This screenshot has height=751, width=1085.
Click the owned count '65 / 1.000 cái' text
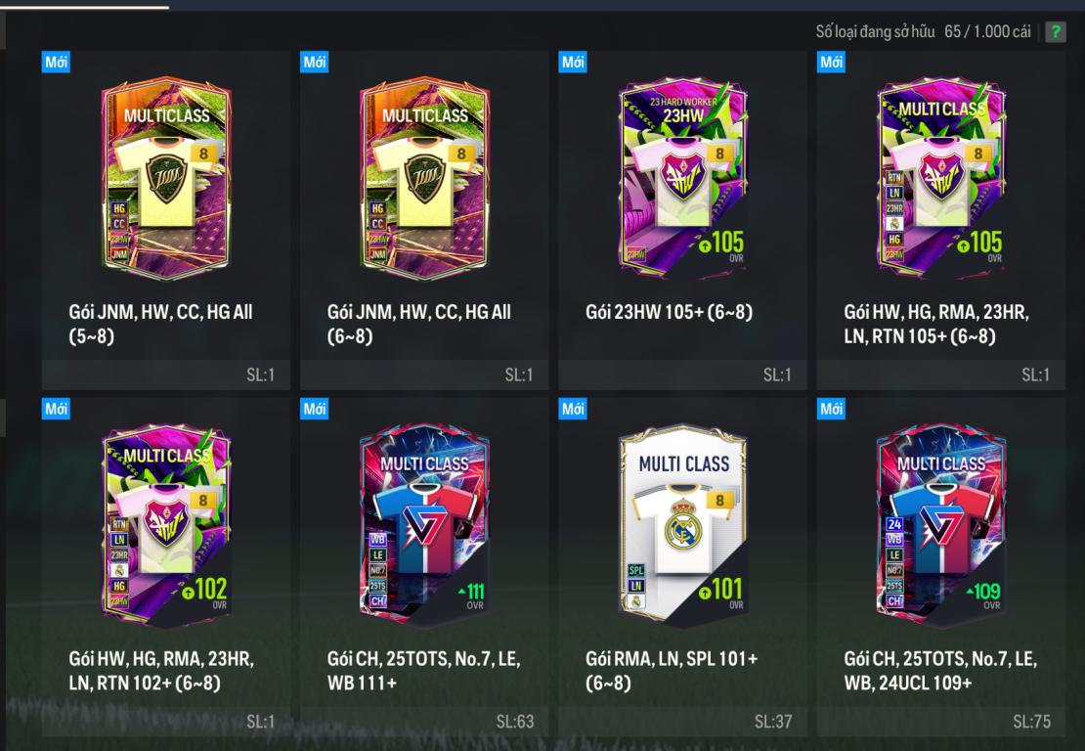987,31
